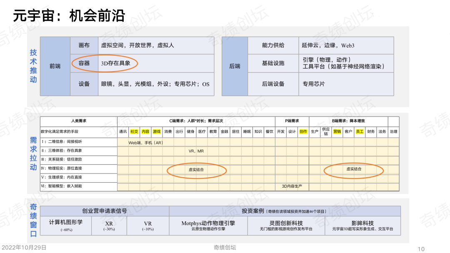Click '虚实结合' under the C端需求 columns
This screenshot has height=253, width=450.
196,170
